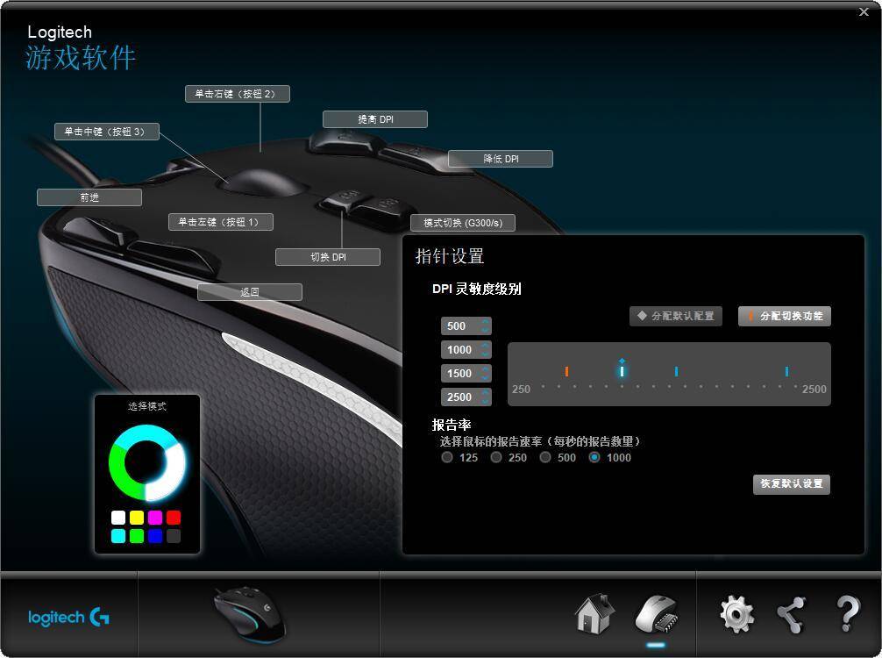Click 前进 assignment label
Image resolution: width=882 pixels, height=658 pixels.
click(89, 197)
